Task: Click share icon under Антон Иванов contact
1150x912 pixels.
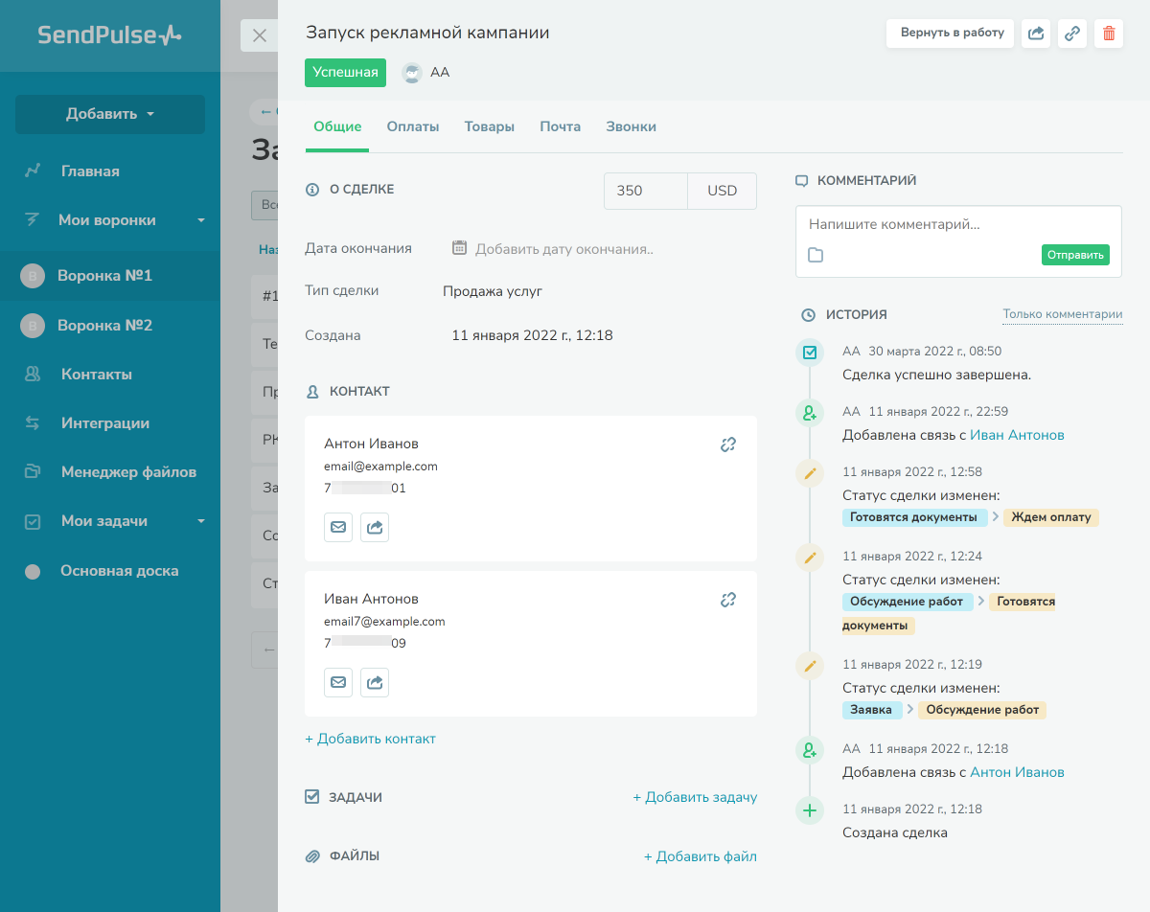Action: tap(375, 527)
